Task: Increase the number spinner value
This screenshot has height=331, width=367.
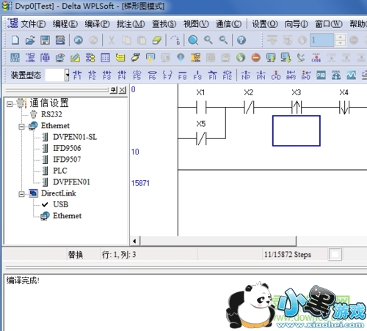Action: [340, 37]
